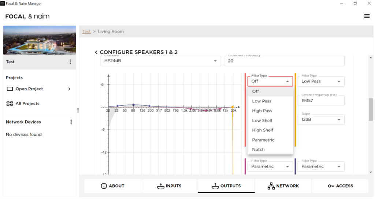
Task: Click the No devices found text
Action: click(24, 135)
